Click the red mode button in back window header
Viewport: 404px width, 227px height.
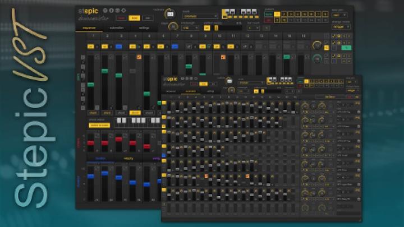pyautogui.click(x=121, y=18)
